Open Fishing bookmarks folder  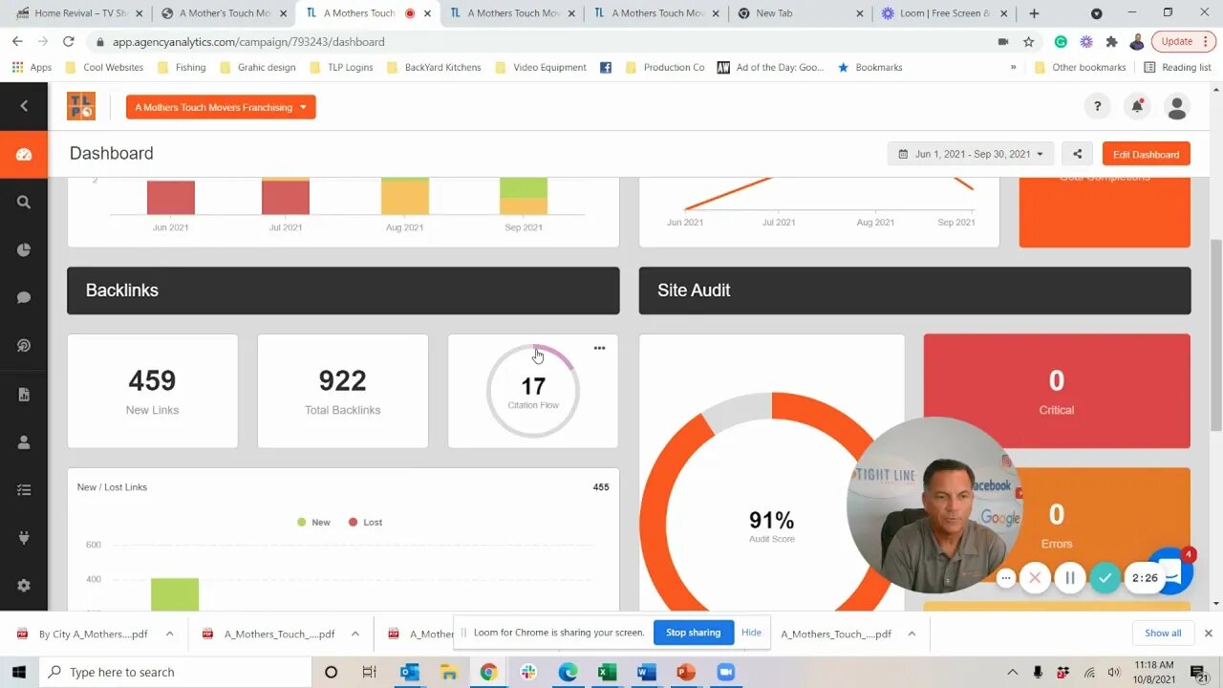tap(182, 67)
